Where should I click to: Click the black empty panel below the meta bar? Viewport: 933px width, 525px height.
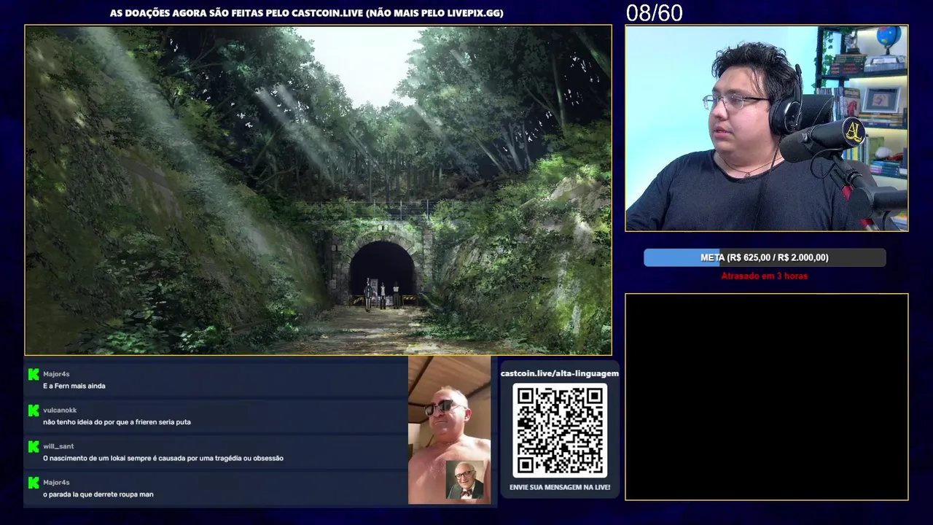pyautogui.click(x=767, y=397)
